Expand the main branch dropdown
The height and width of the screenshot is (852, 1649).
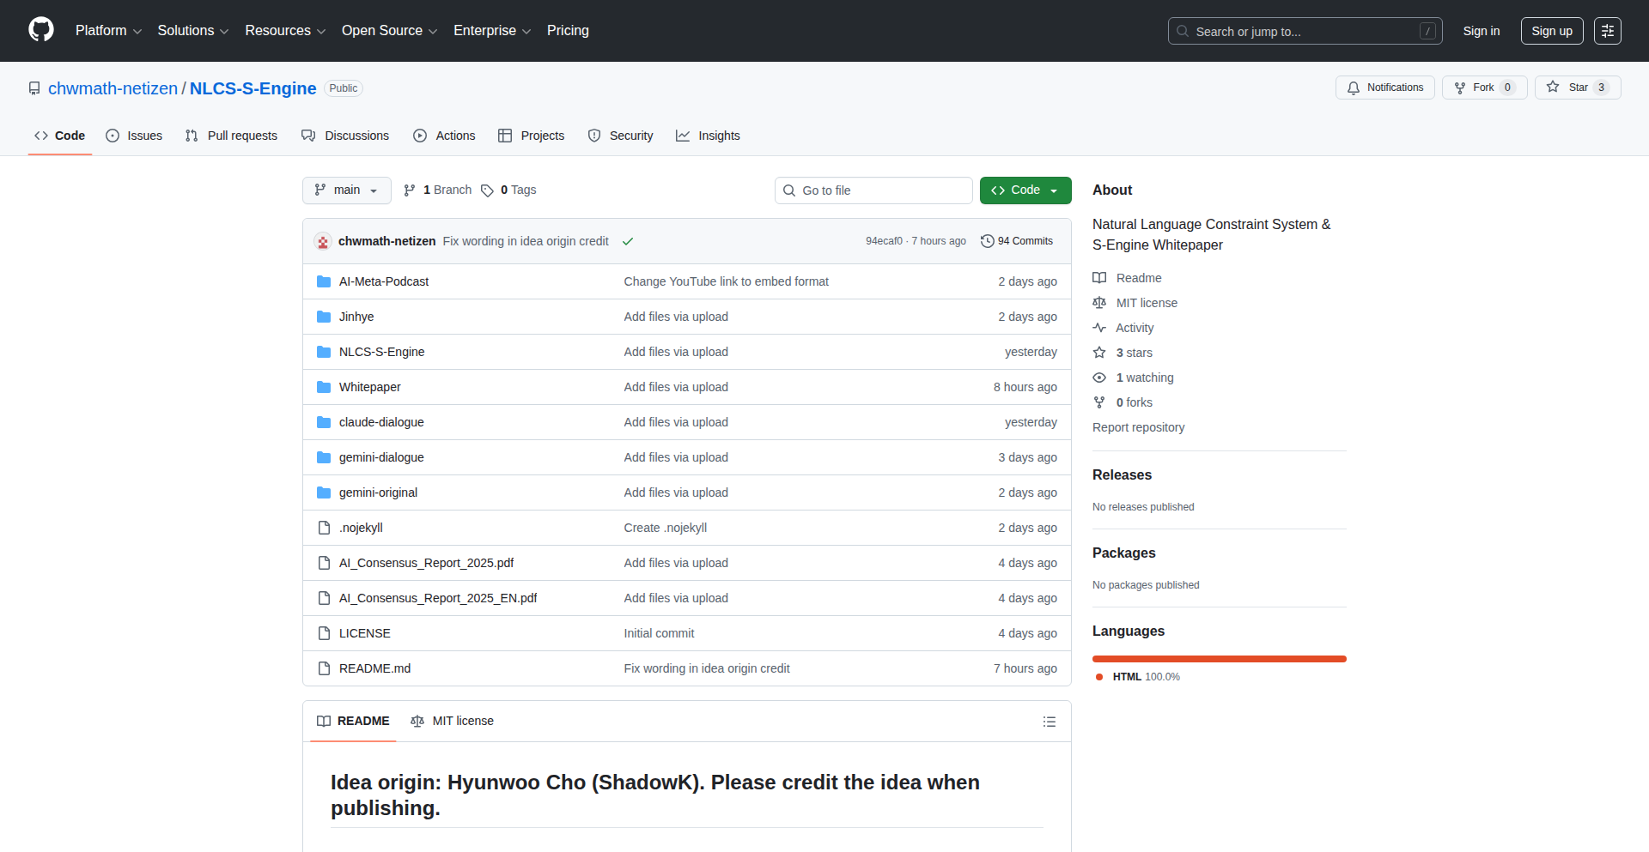[346, 190]
